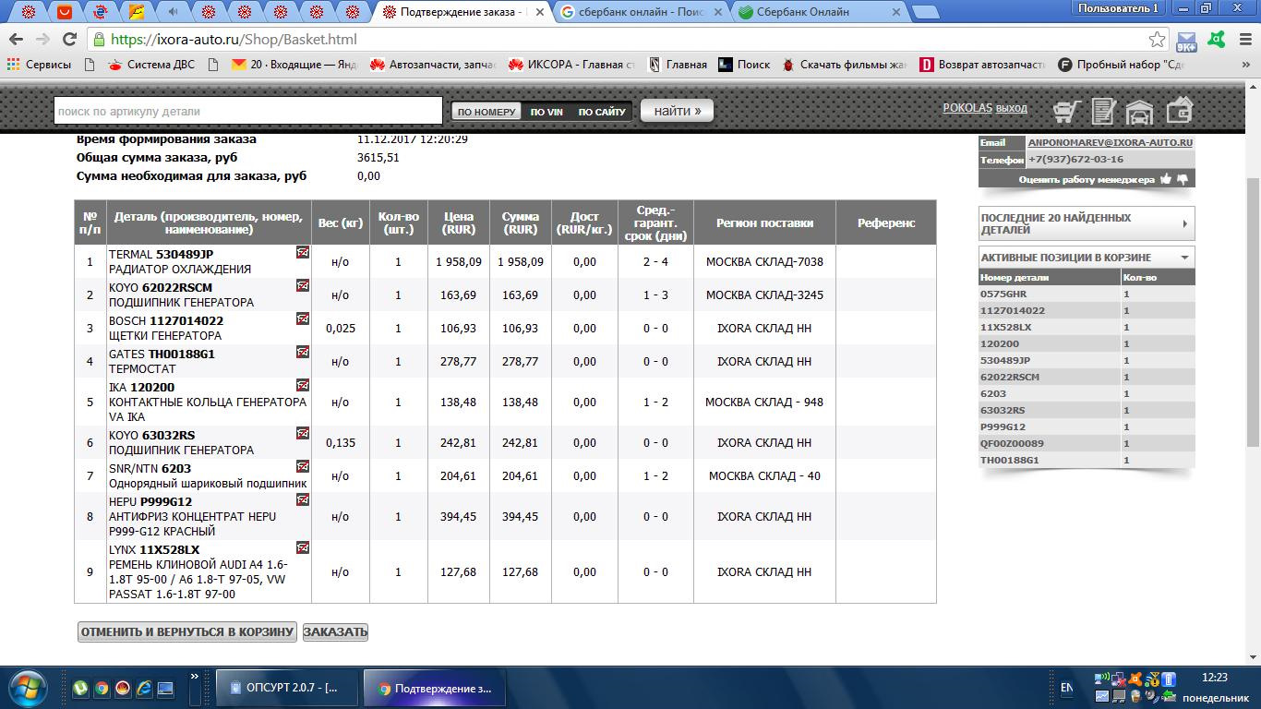Click the mail icon on BOSCH 1127014022 row
The height and width of the screenshot is (709, 1261).
(302, 318)
